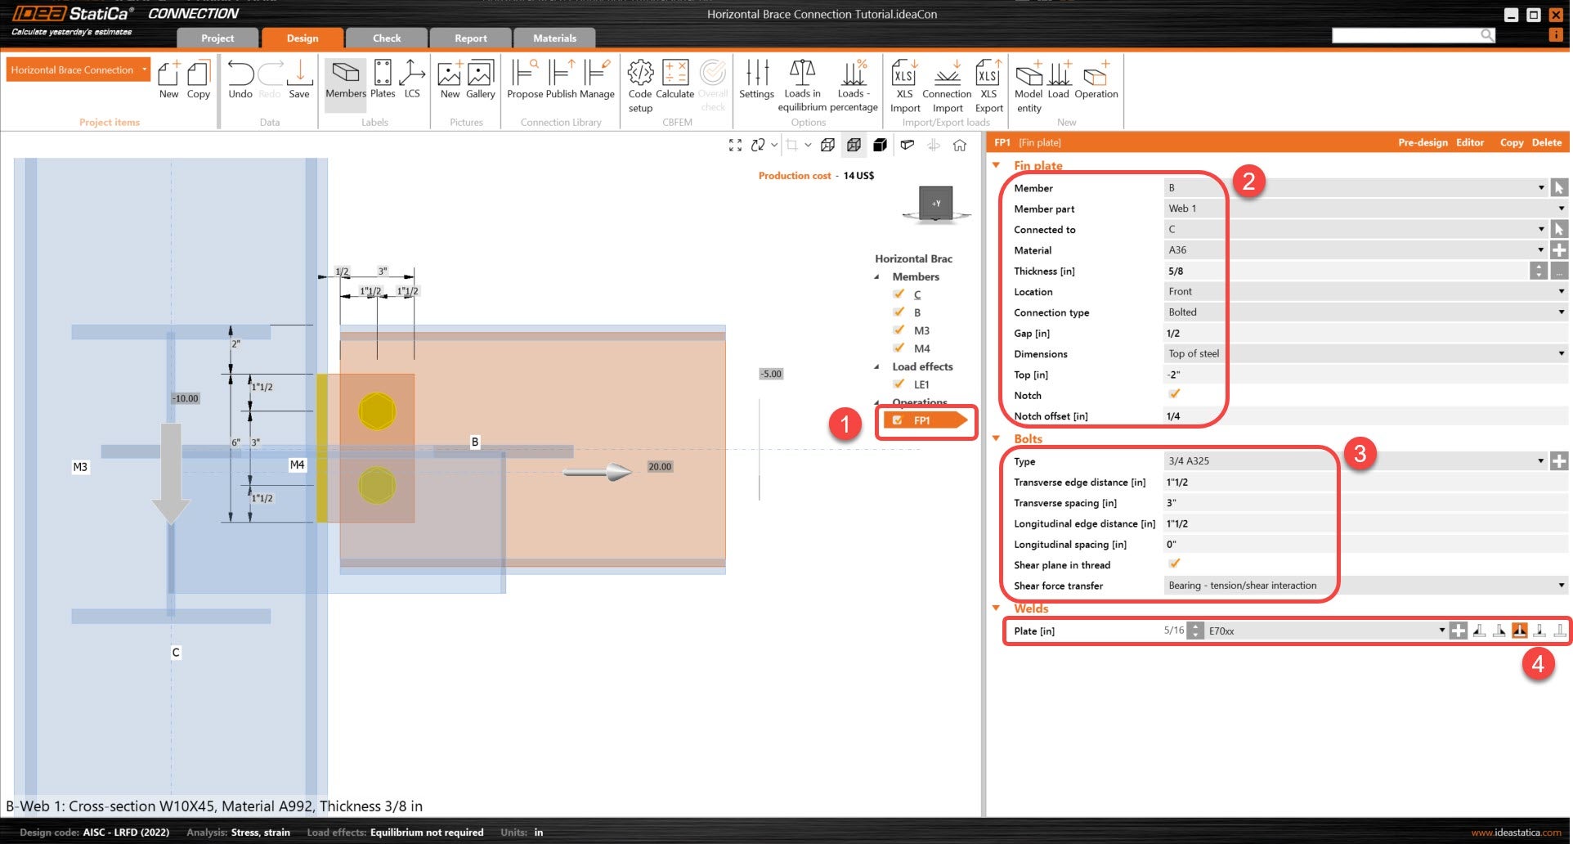Viewport: 1573px width, 844px height.
Task: Switch to the Check tab
Action: [387, 38]
